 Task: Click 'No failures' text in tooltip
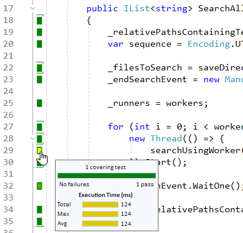coord(74,185)
